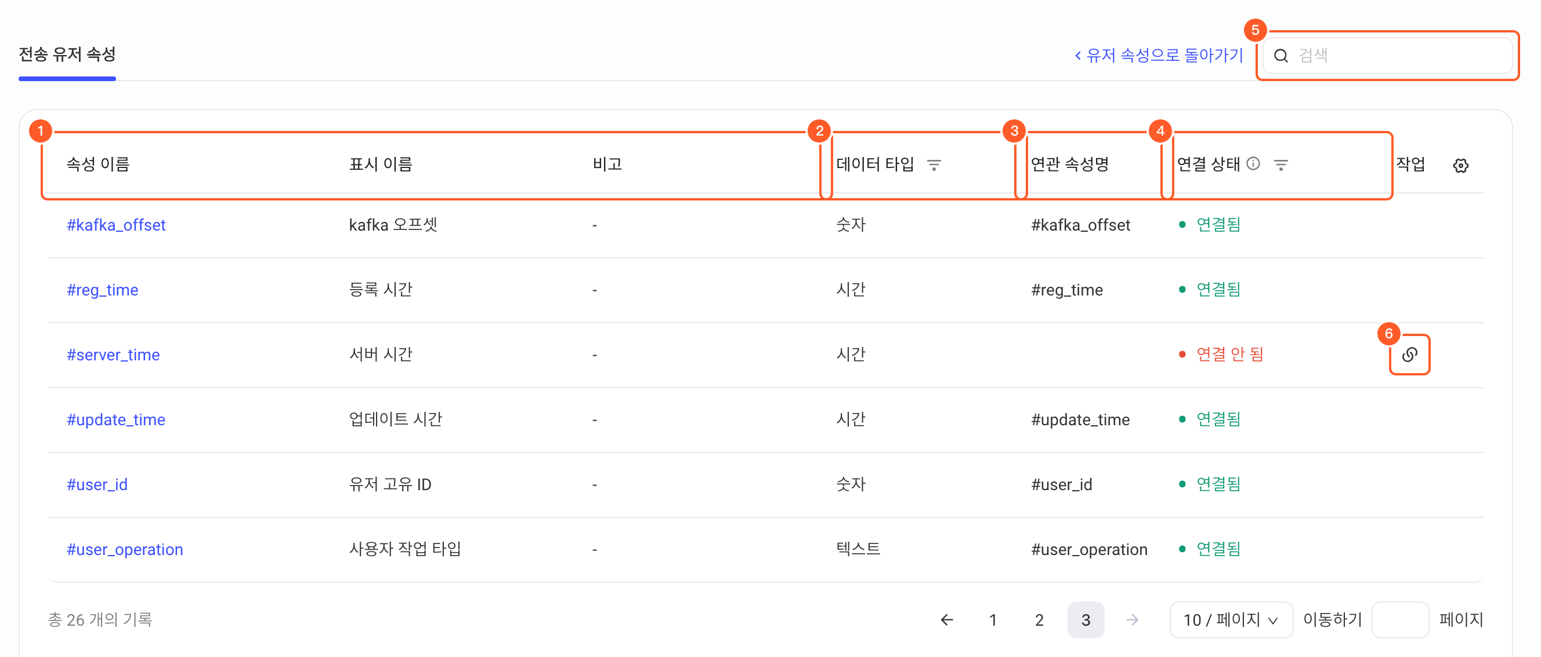
Task: Click 연결됨 status in #kafka_offset row
Action: click(x=1218, y=225)
